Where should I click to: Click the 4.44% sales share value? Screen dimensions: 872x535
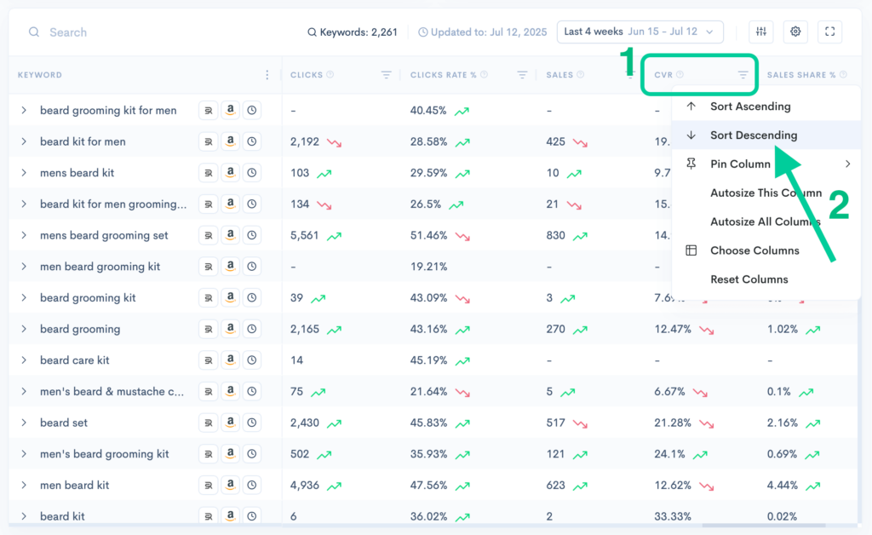coord(783,485)
